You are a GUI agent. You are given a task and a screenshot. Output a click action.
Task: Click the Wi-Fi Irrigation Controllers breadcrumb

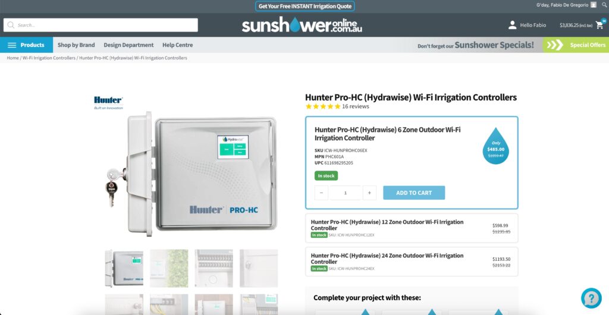tap(49, 58)
